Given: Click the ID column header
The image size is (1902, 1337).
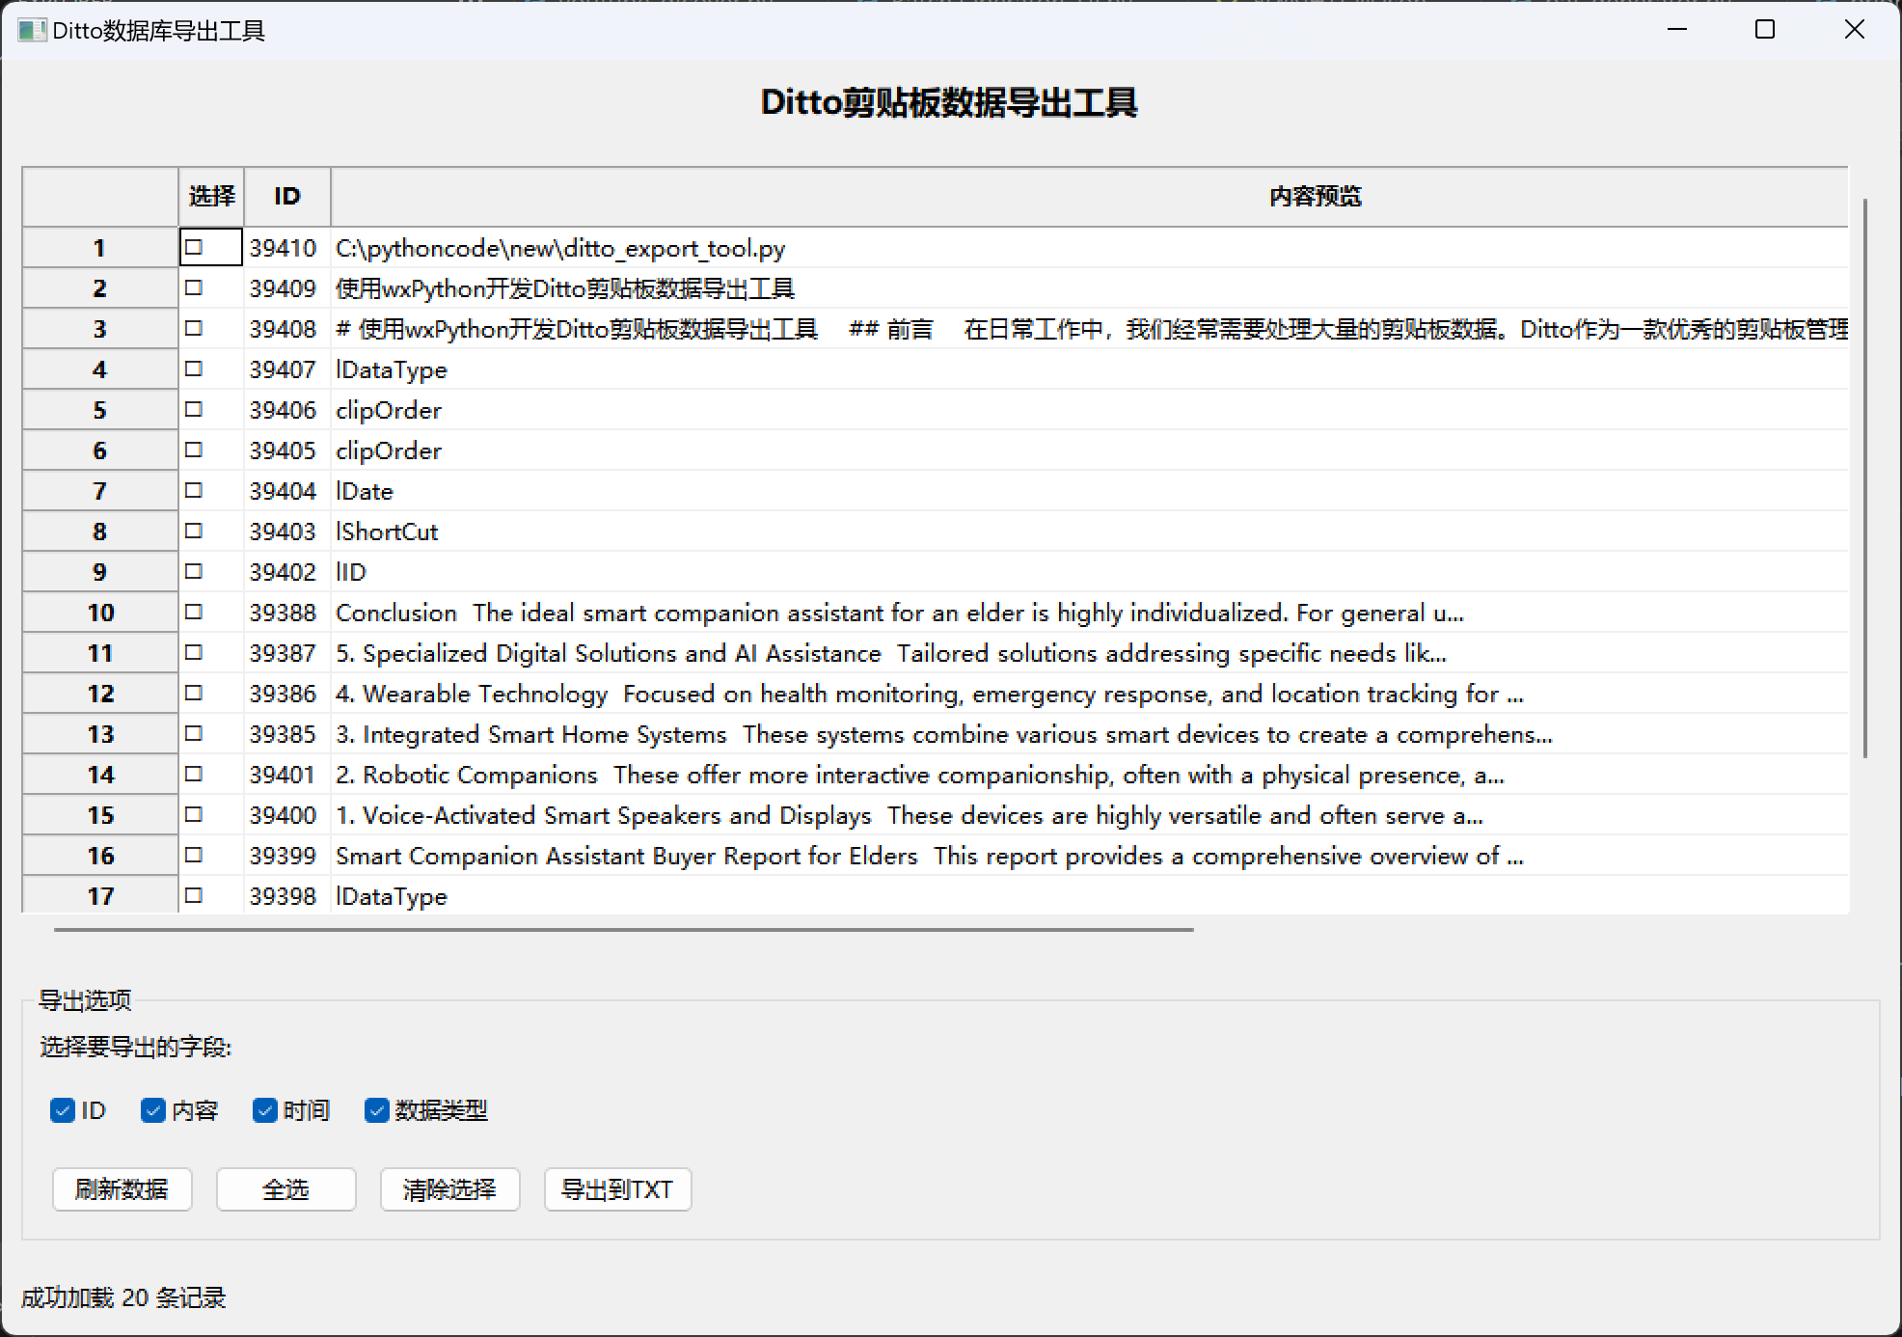Looking at the screenshot, I should click(x=287, y=197).
